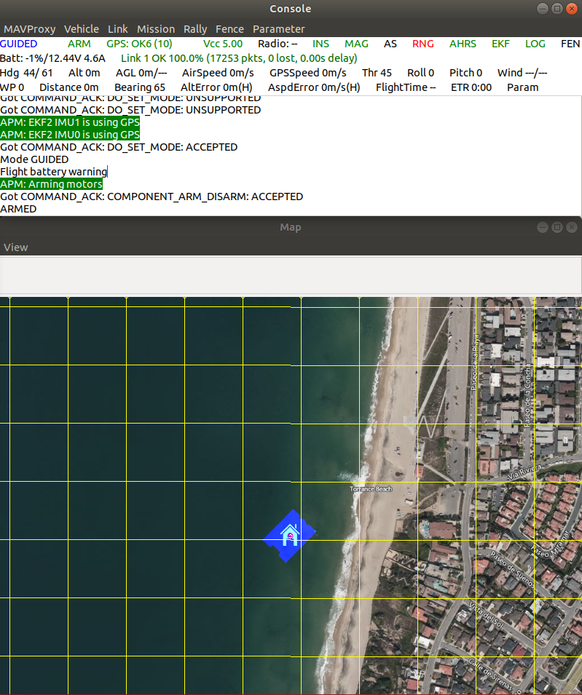The image size is (582, 695).
Task: Click the Roll 0 readout
Action: tap(420, 73)
